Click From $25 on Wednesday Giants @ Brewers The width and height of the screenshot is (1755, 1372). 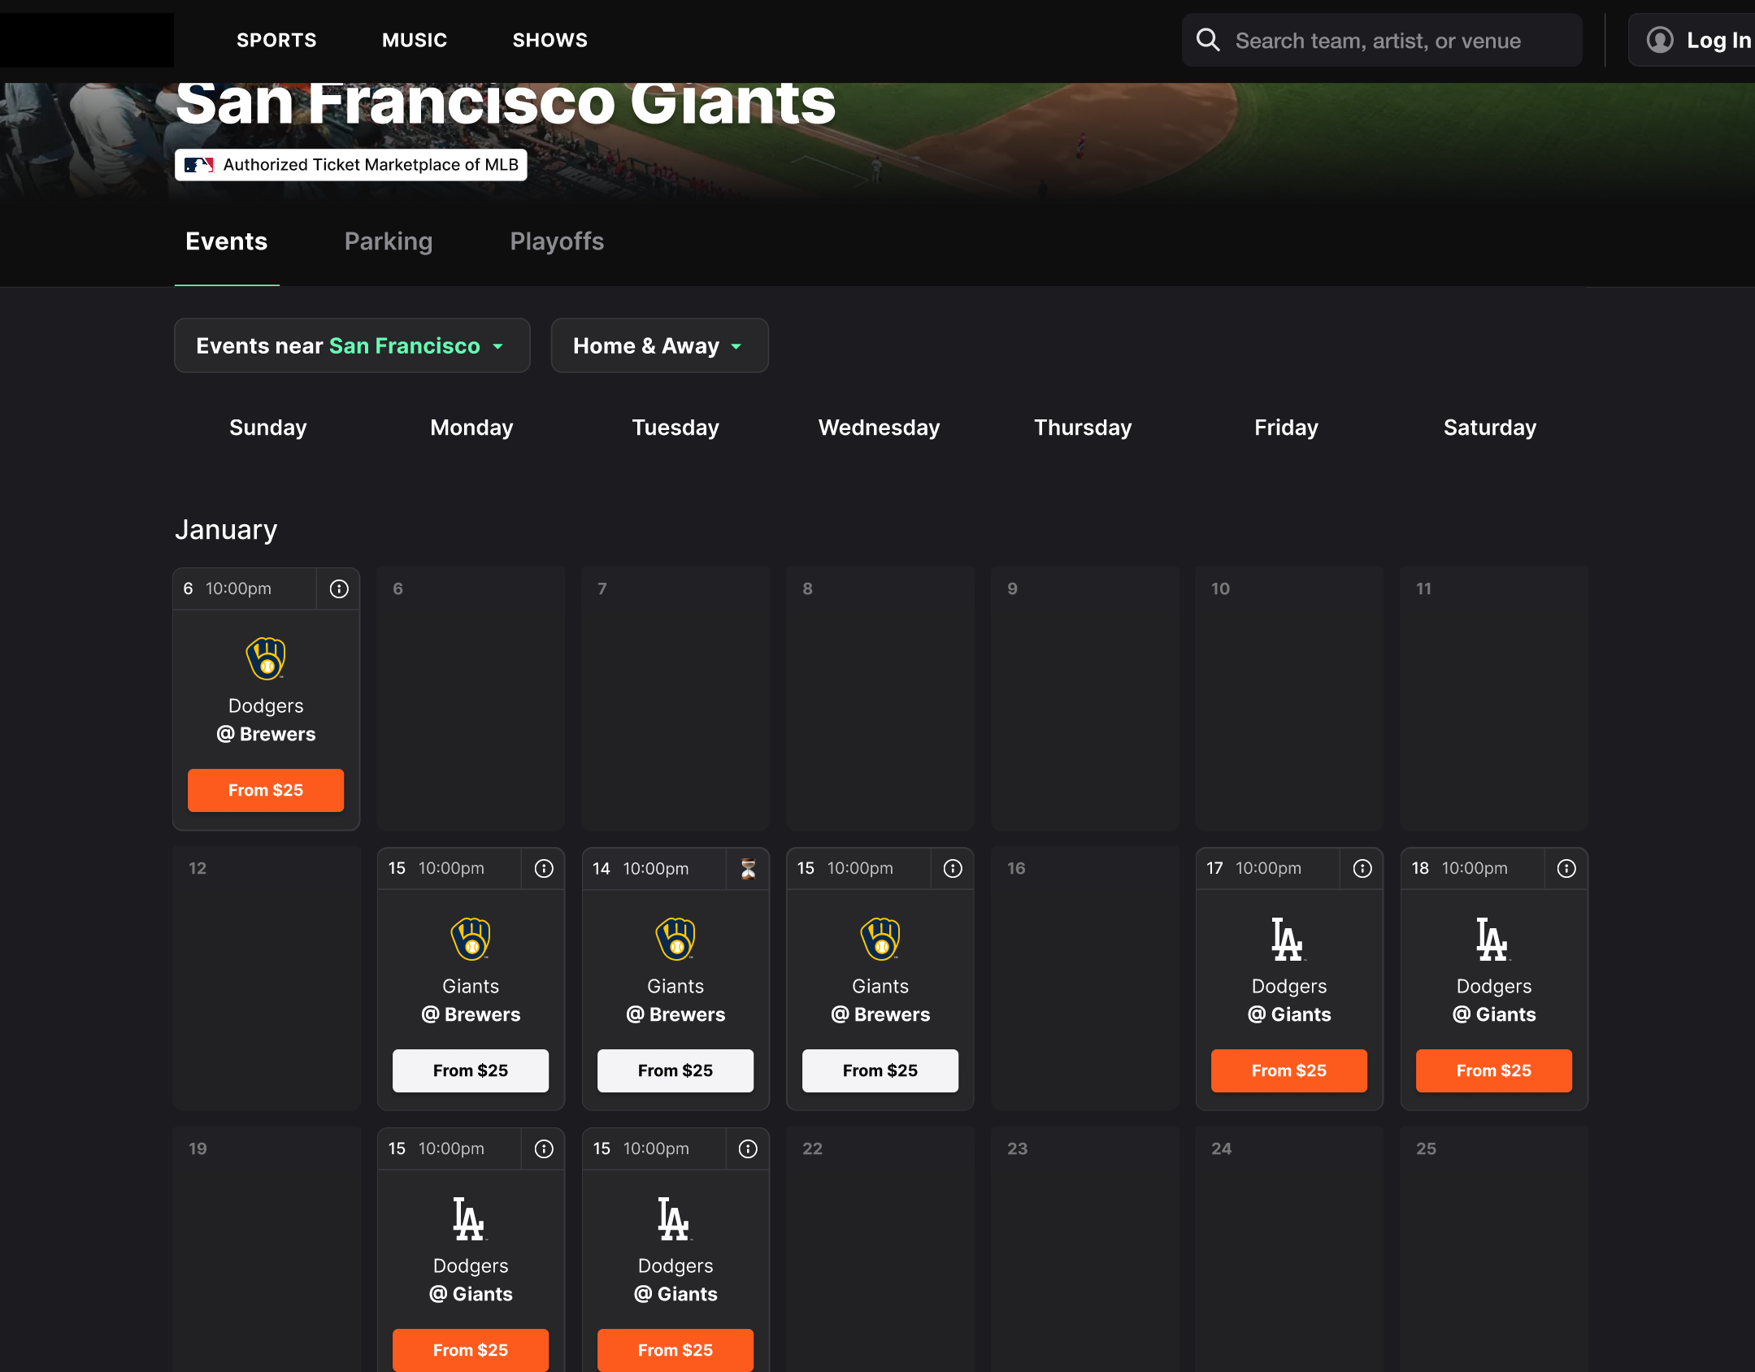880,1070
